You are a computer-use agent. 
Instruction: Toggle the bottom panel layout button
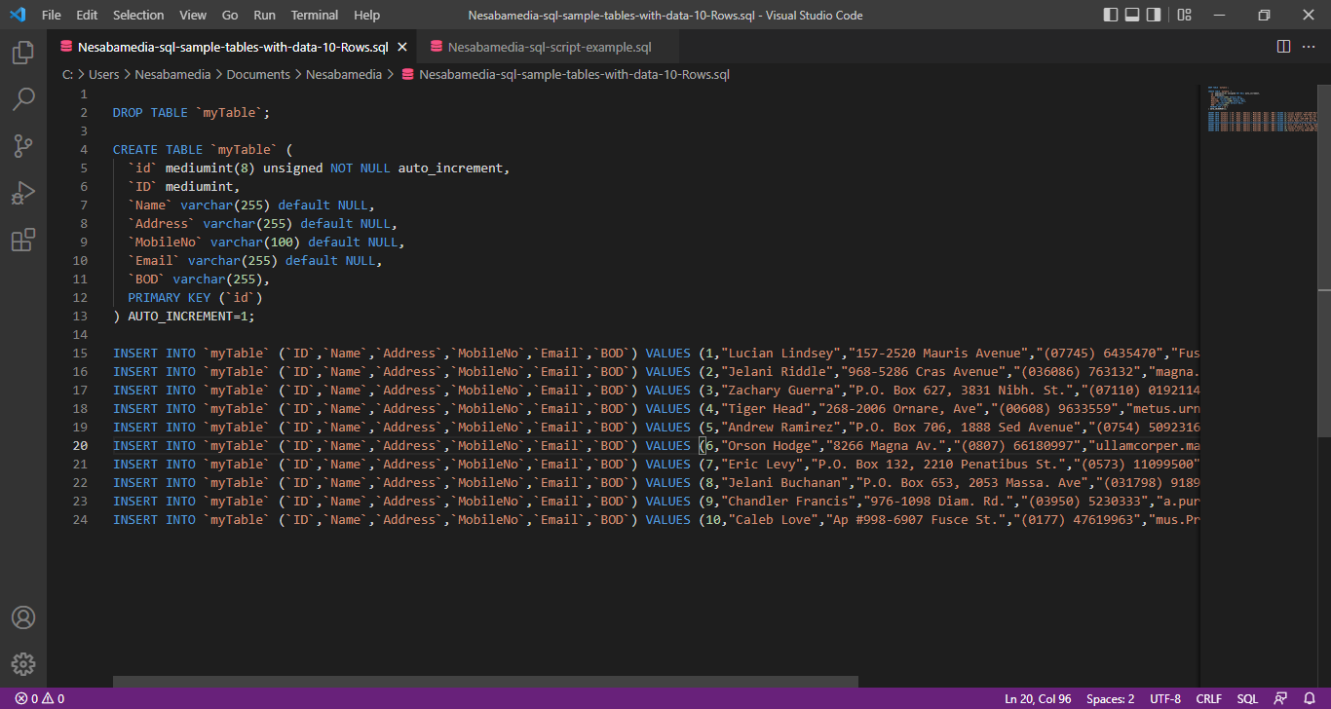(x=1132, y=16)
